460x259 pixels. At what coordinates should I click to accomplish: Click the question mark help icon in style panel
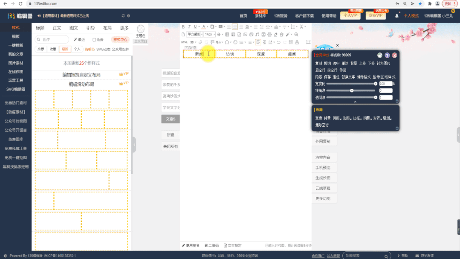[x=387, y=55]
